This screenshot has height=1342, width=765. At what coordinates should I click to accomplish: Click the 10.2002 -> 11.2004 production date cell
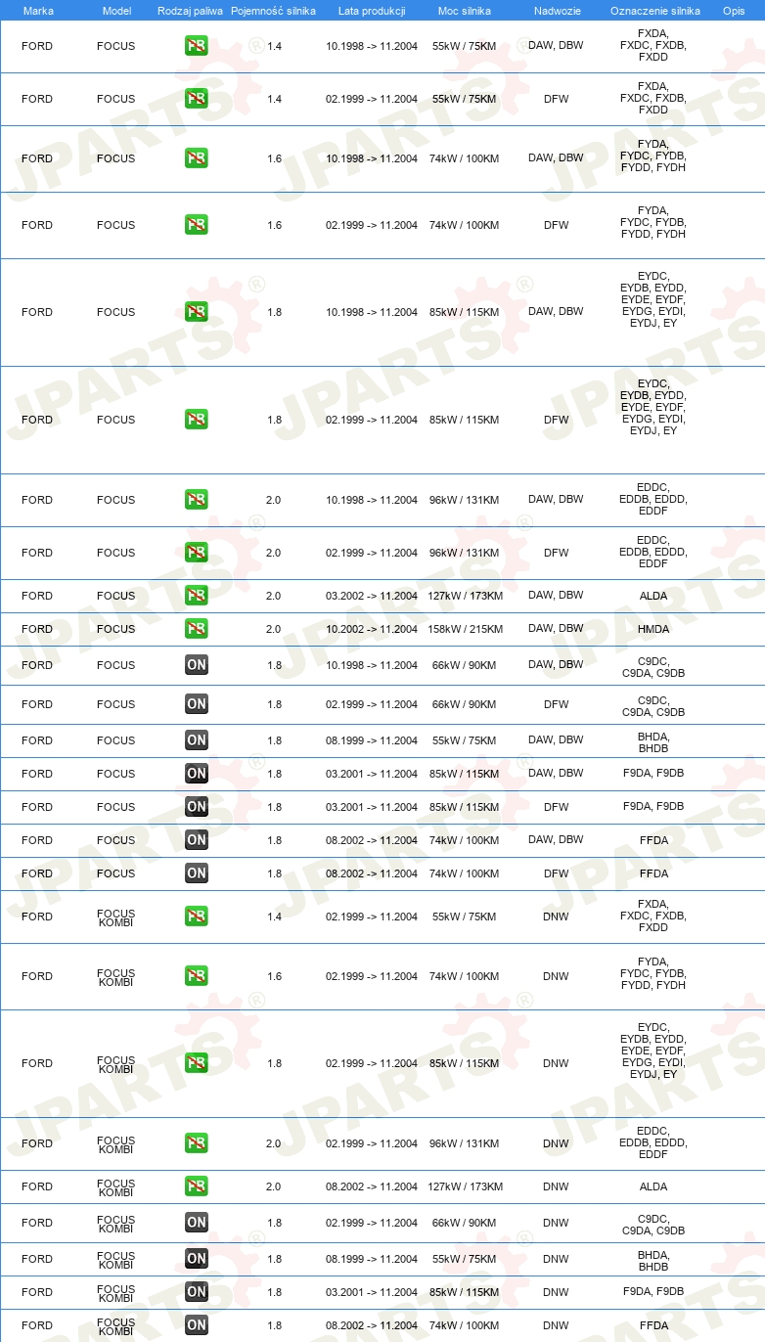[372, 629]
